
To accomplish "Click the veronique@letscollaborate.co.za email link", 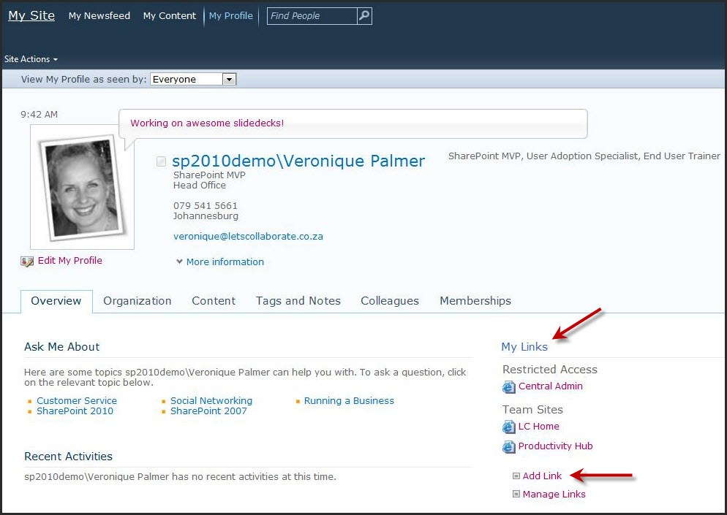I will point(248,237).
